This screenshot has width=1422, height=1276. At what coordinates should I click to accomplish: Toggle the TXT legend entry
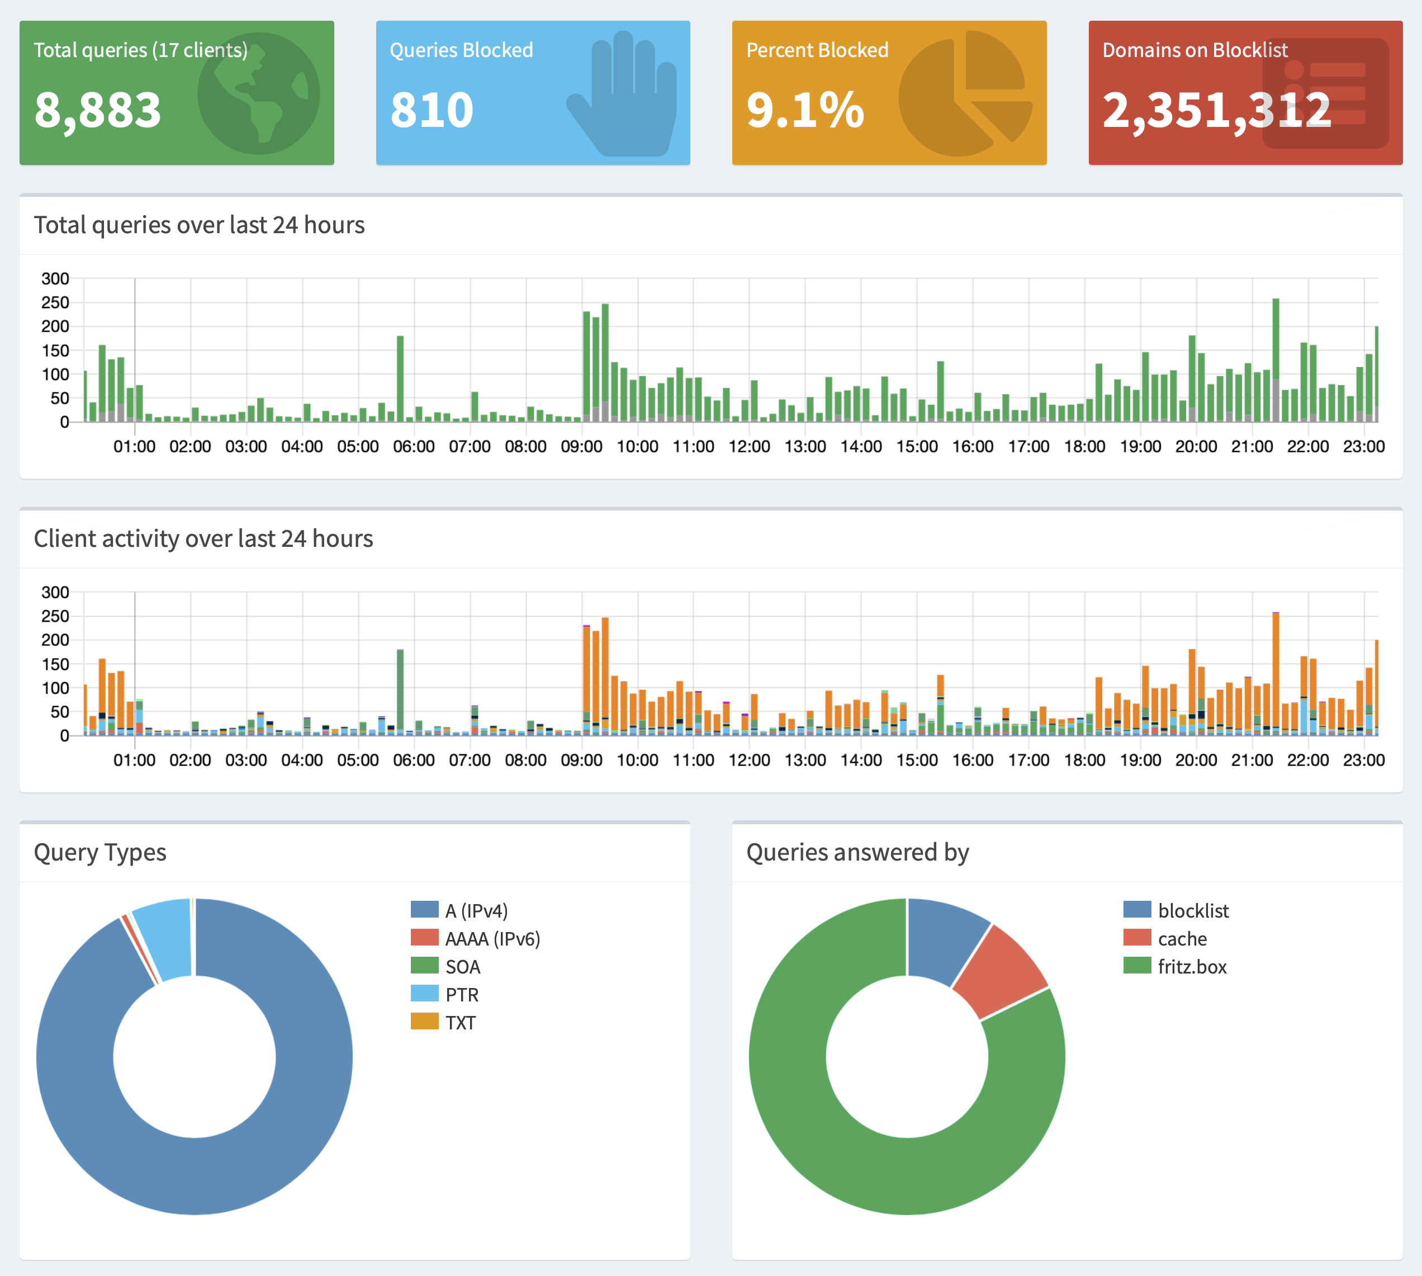(460, 1022)
